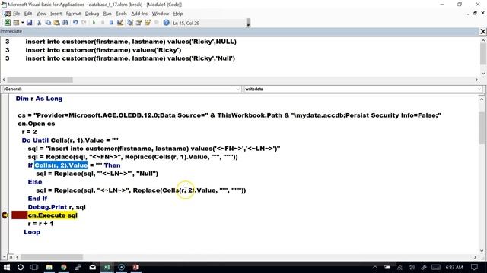Click the Immediate line ending with 'Ricky',NULL)

131,42
